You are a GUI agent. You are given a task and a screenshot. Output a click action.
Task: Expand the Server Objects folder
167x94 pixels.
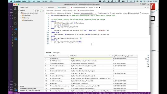[x=20, y=20]
